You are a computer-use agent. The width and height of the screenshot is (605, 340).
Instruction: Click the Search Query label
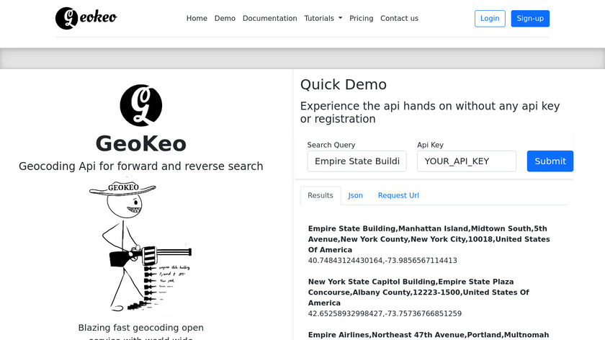(x=331, y=145)
